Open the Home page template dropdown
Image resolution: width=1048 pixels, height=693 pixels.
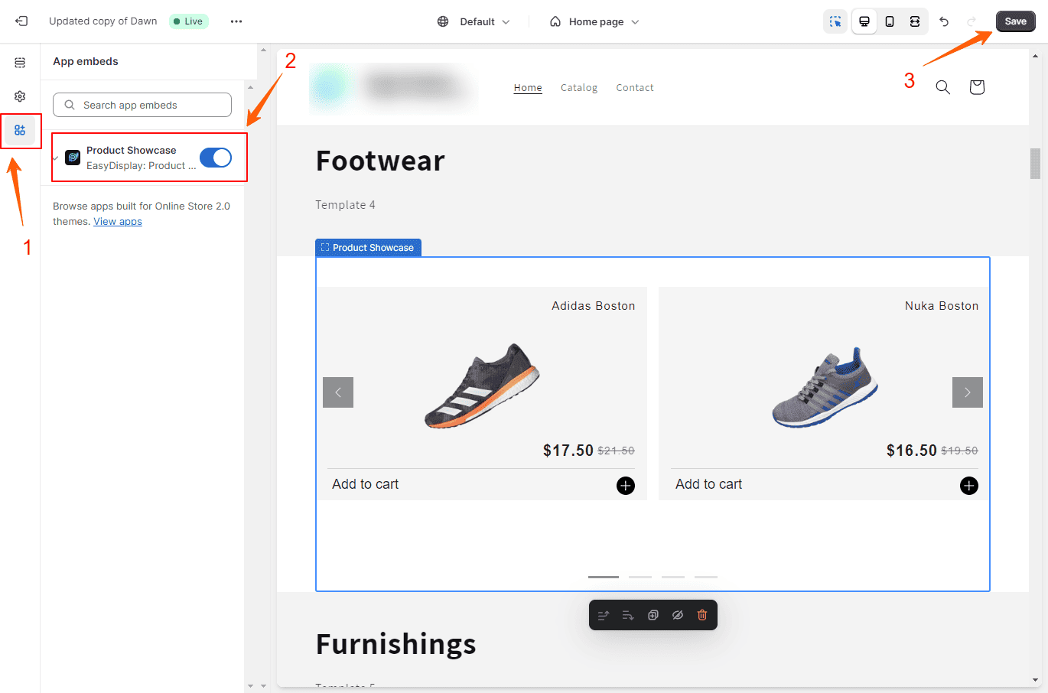[594, 21]
